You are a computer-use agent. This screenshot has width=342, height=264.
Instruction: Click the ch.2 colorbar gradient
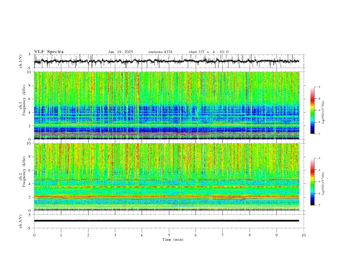click(x=312, y=182)
